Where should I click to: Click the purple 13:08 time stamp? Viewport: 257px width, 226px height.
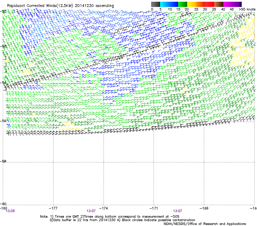(10, 211)
